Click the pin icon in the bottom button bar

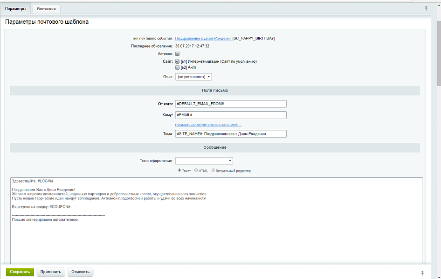(x=422, y=272)
